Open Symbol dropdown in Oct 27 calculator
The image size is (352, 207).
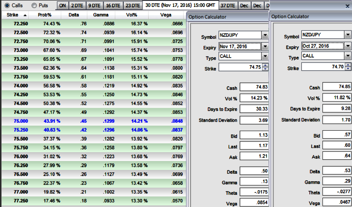[348, 36]
